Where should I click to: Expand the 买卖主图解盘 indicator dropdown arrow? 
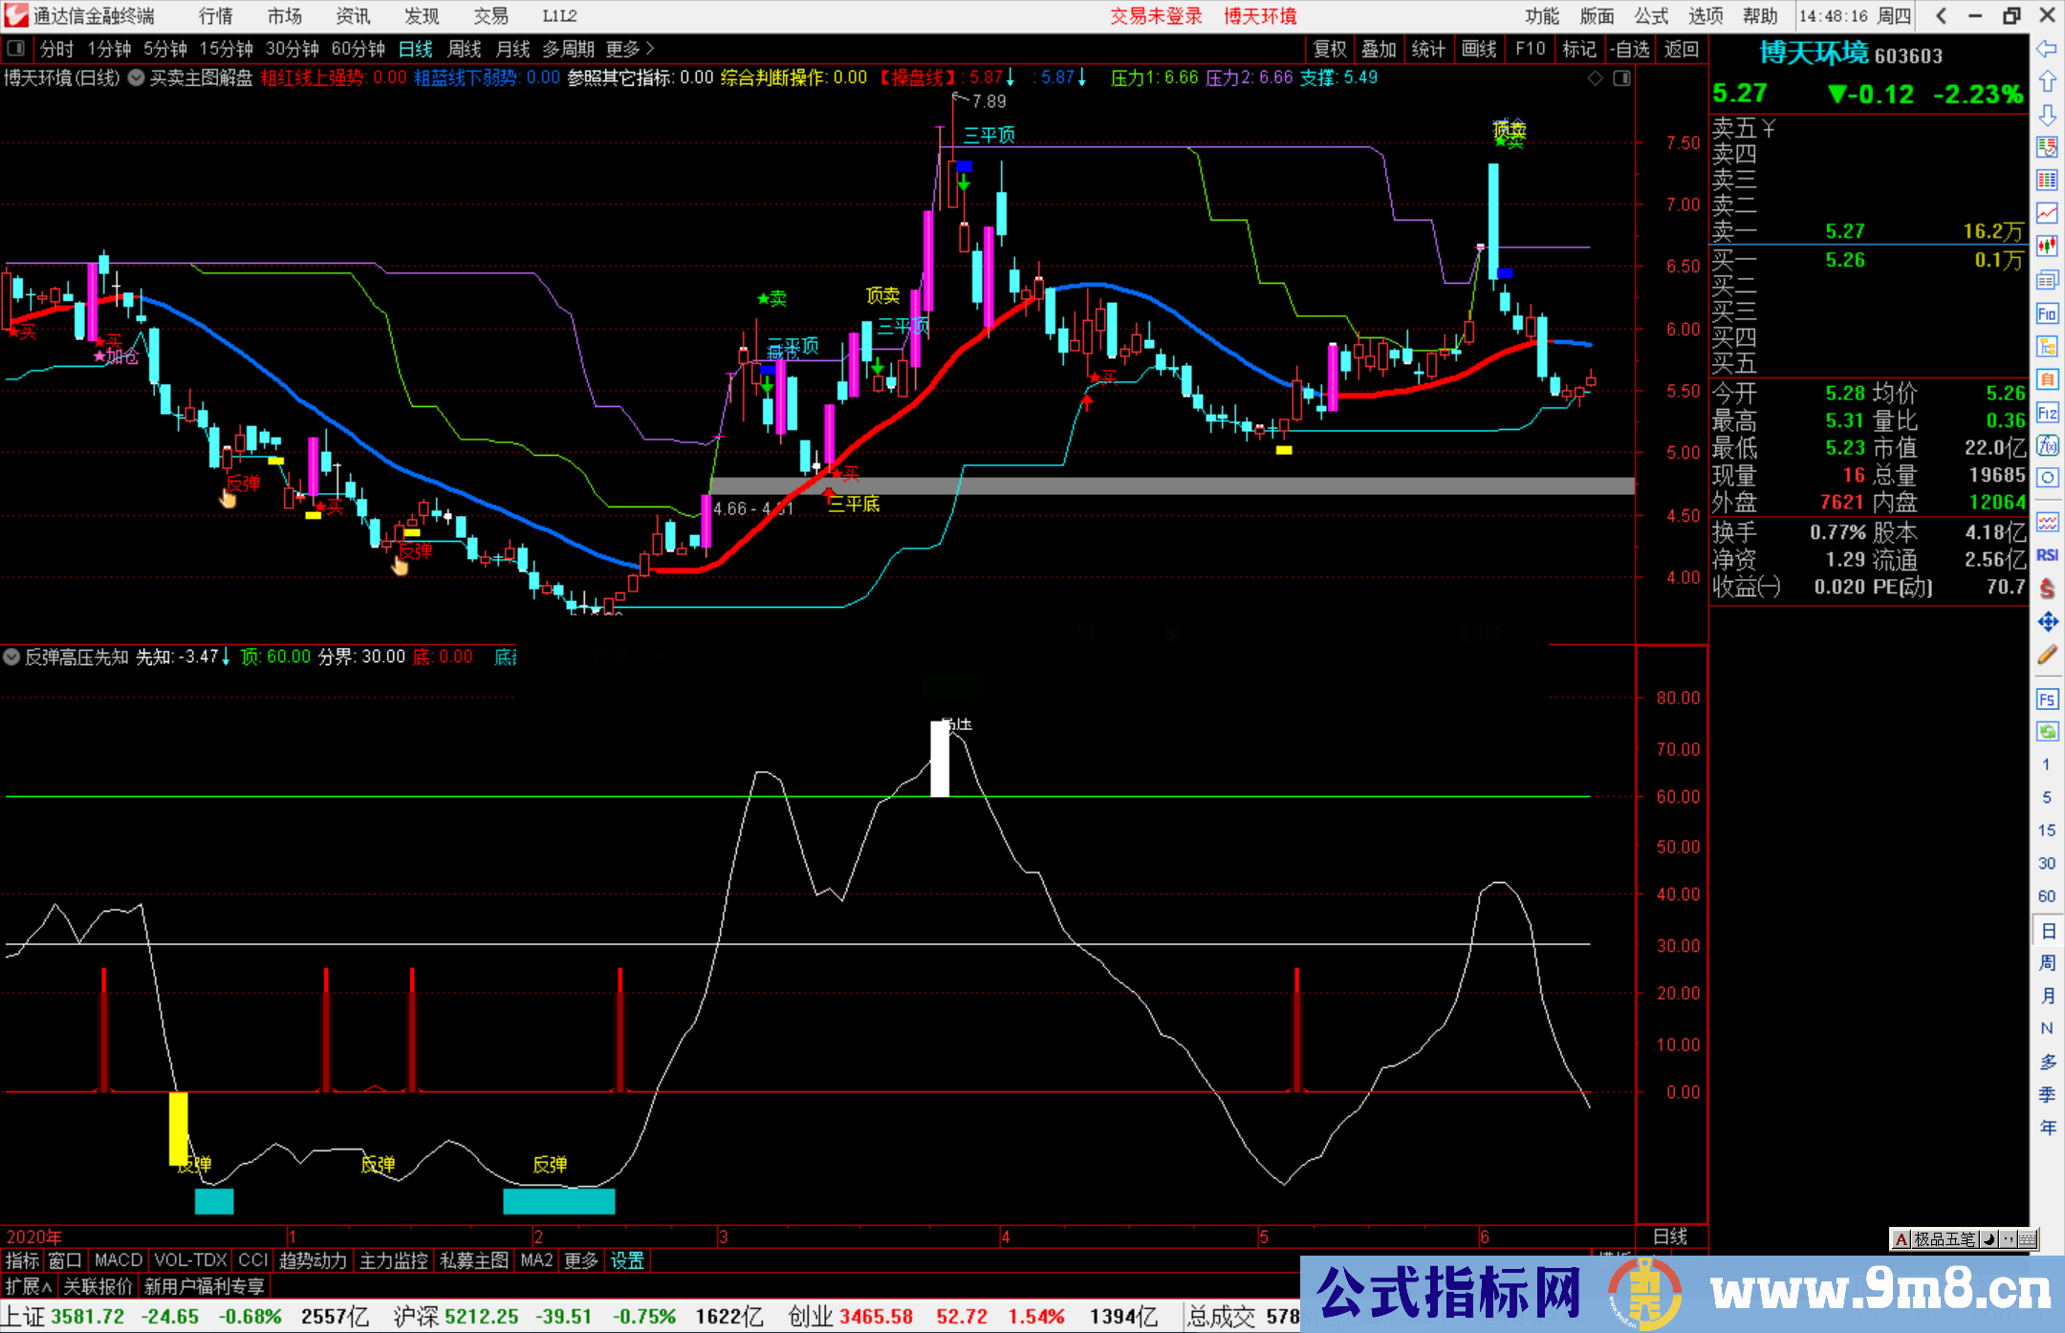click(x=137, y=77)
